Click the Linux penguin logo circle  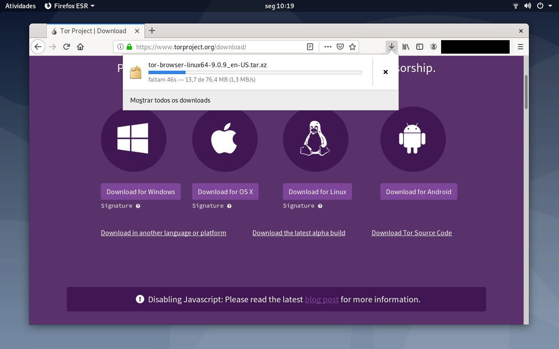coord(316,139)
